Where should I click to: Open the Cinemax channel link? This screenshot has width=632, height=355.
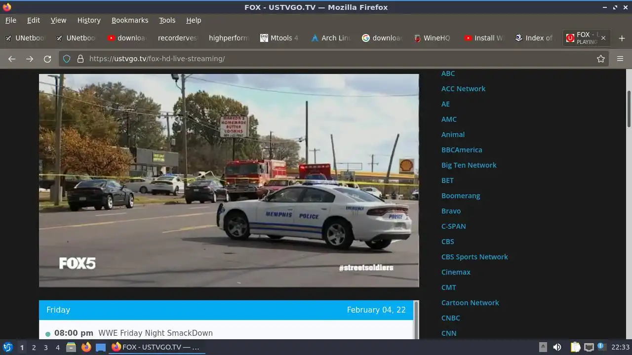click(456, 272)
